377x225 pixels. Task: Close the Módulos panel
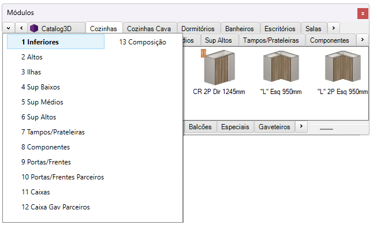tap(363, 13)
